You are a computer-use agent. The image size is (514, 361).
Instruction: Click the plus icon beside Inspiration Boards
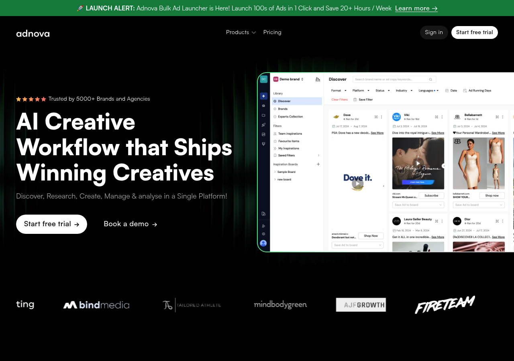[x=318, y=164]
